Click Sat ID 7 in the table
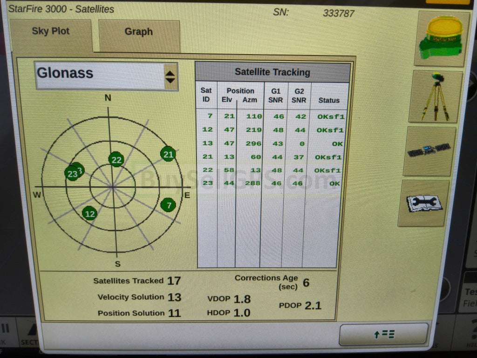Image resolution: width=477 pixels, height=358 pixels. pos(210,116)
